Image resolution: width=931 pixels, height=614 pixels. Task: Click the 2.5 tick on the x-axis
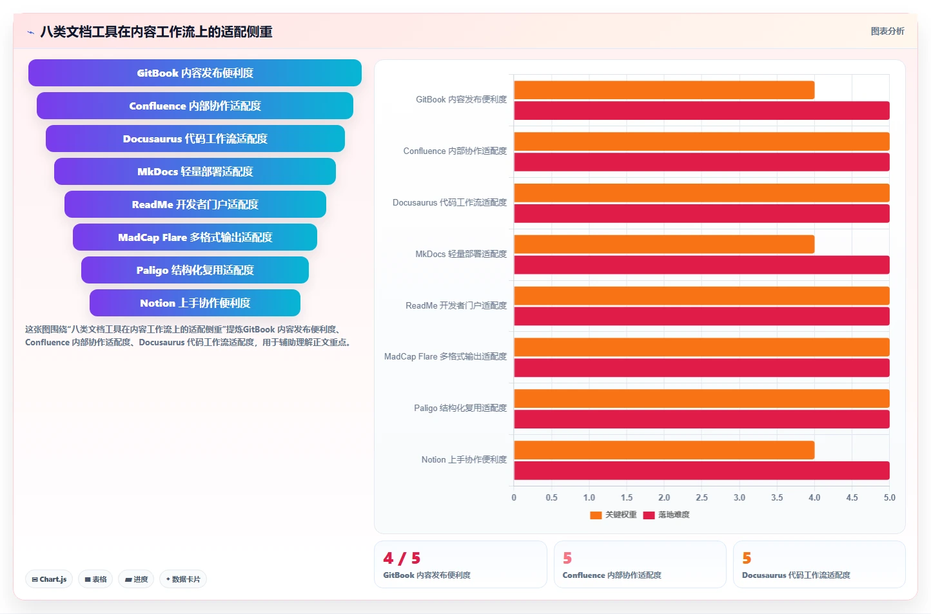pyautogui.click(x=701, y=498)
